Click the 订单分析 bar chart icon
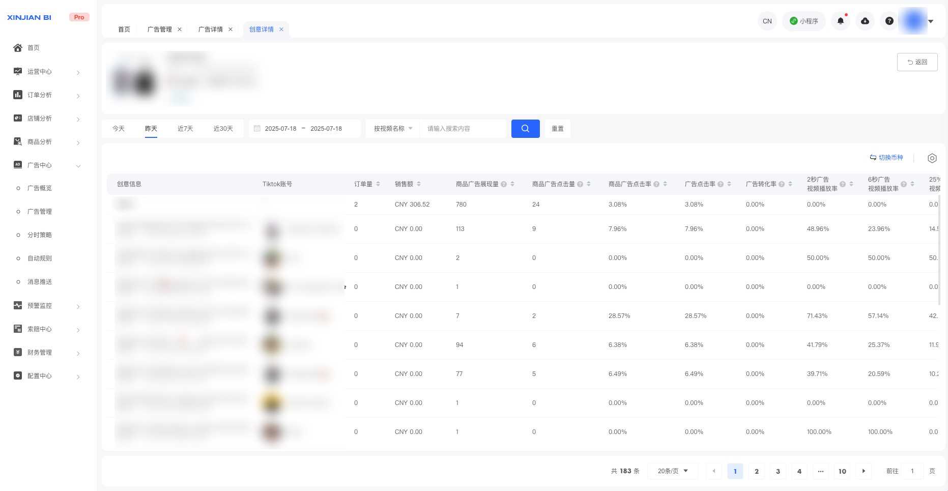The image size is (948, 491). pyautogui.click(x=18, y=95)
